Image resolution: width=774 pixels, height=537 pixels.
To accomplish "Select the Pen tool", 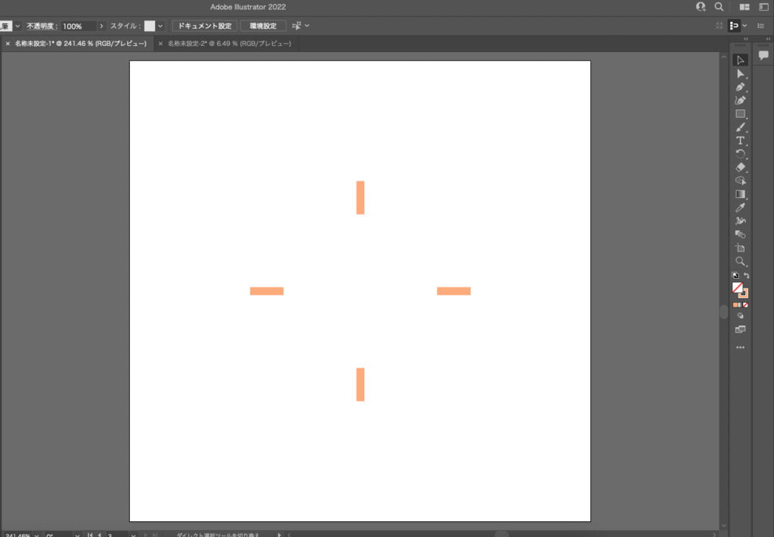I will pos(740,88).
